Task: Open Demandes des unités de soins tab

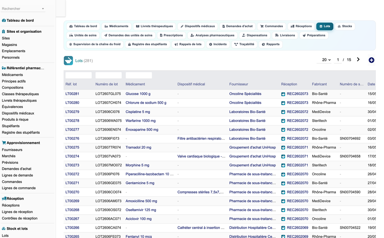Action: (128, 35)
